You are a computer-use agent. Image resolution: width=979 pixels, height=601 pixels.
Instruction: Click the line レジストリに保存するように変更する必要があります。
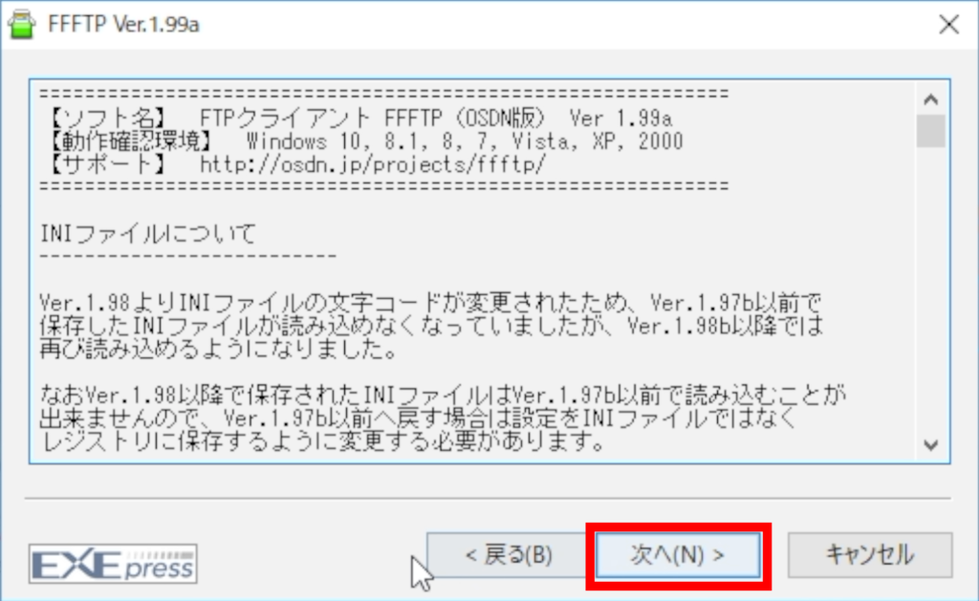[323, 441]
